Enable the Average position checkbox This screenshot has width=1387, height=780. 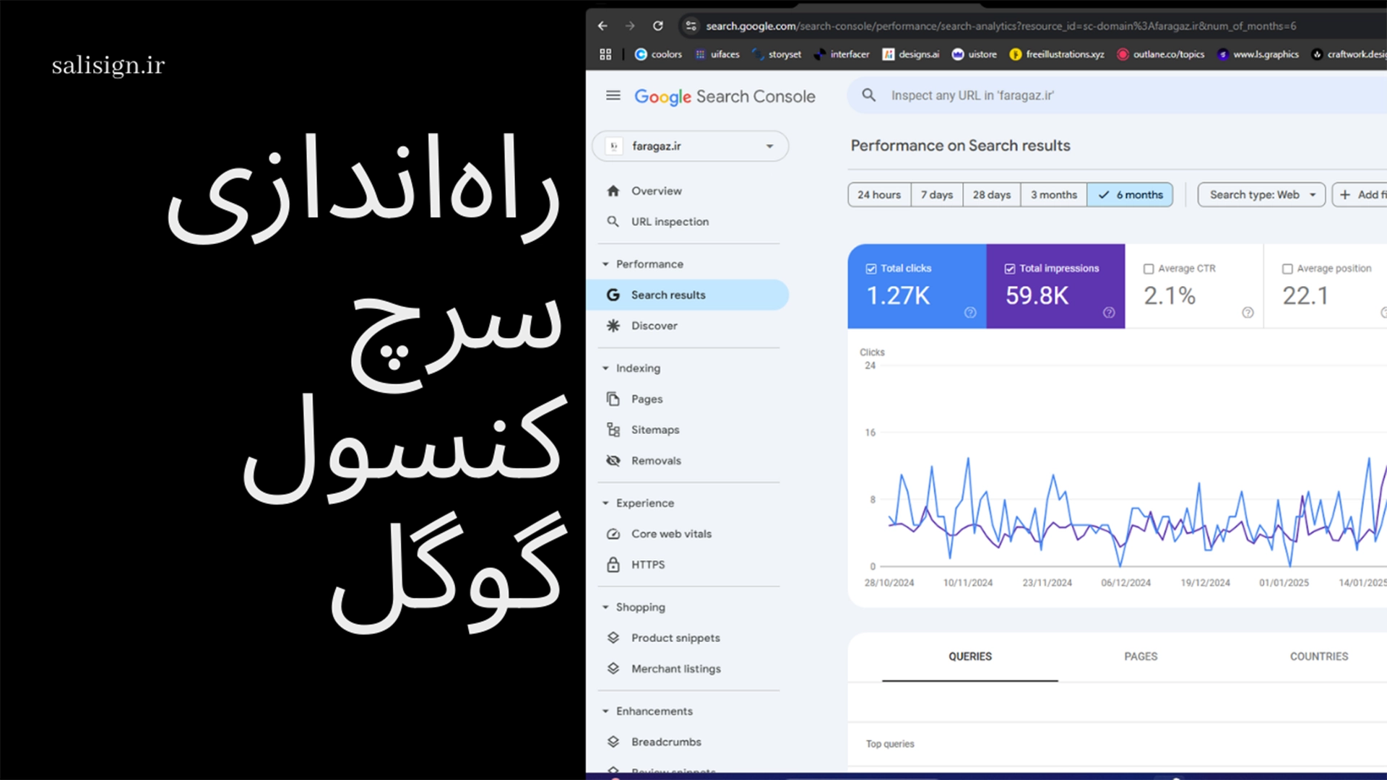pos(1287,269)
